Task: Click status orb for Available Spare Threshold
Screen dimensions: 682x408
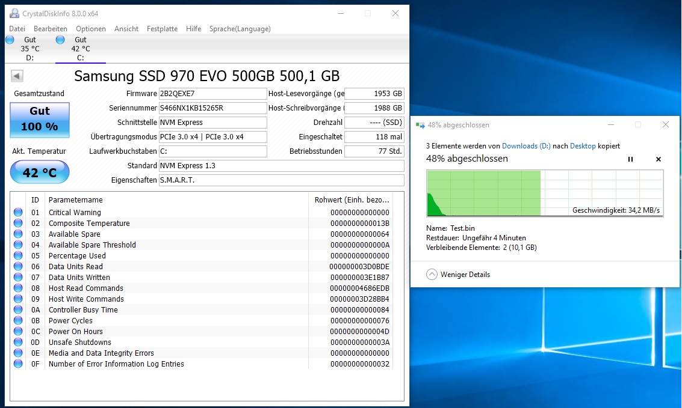Action: (x=18, y=245)
